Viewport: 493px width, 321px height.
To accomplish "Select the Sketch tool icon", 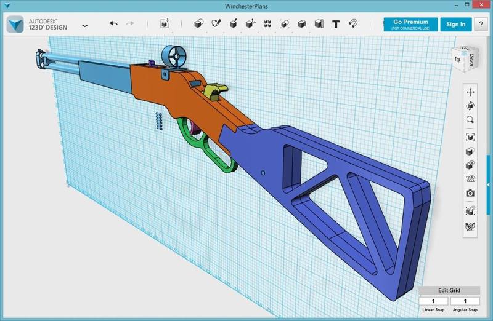I will (x=216, y=23).
